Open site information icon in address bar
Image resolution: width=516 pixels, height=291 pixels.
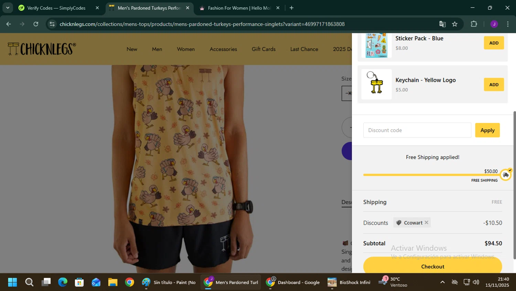click(x=52, y=24)
